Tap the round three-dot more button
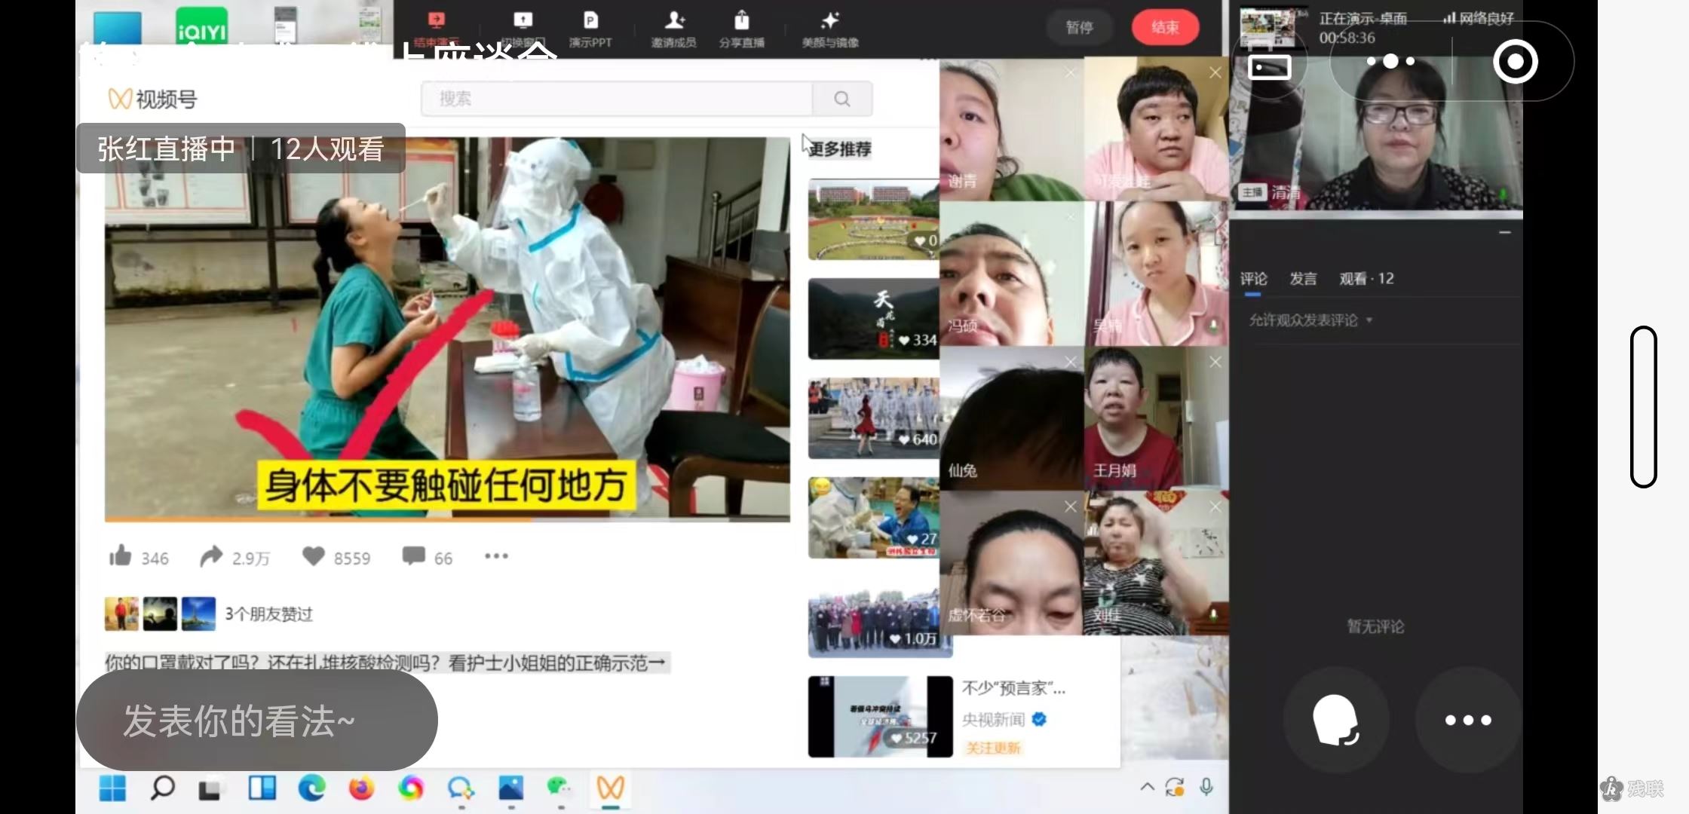This screenshot has width=1689, height=814. click(1468, 720)
